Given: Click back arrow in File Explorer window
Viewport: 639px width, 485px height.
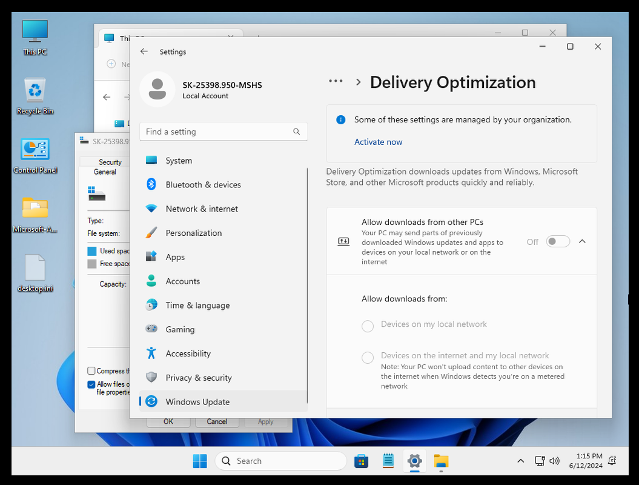Looking at the screenshot, I should click(107, 97).
